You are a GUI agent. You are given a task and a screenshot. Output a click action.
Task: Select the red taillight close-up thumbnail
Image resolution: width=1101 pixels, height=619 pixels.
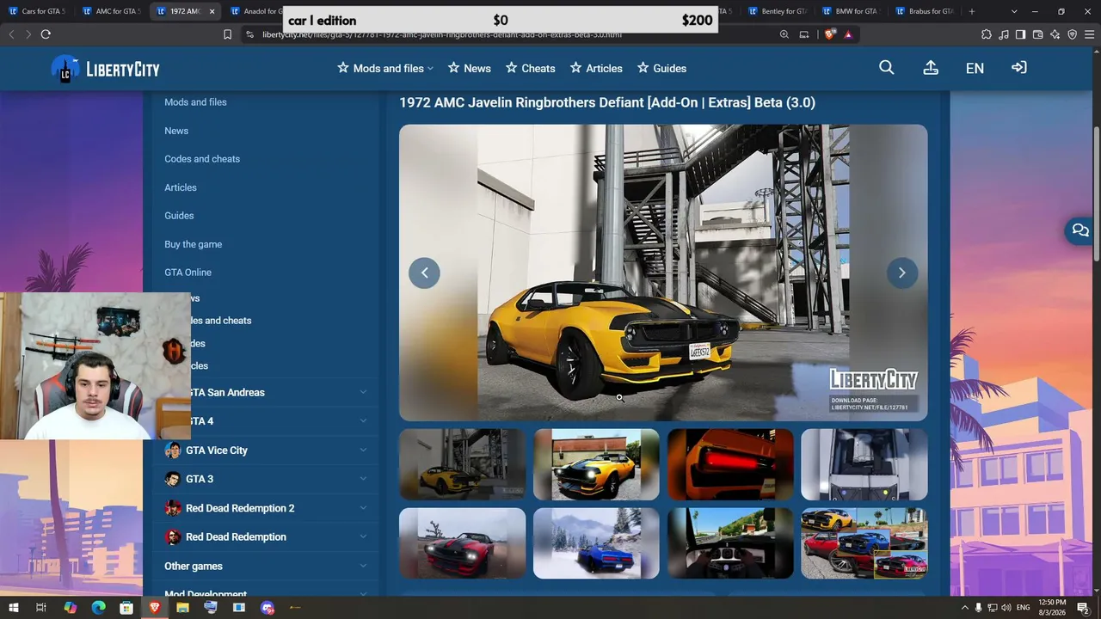(x=730, y=464)
